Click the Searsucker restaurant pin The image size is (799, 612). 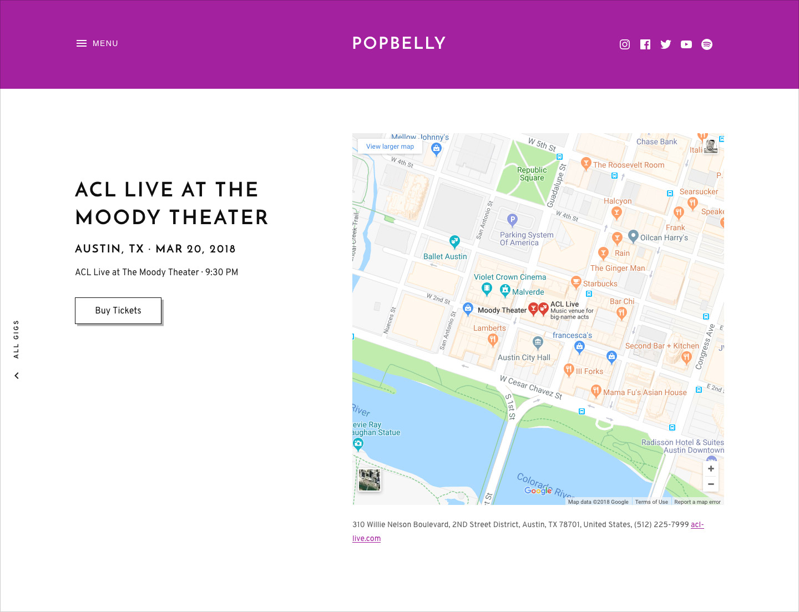[692, 204]
